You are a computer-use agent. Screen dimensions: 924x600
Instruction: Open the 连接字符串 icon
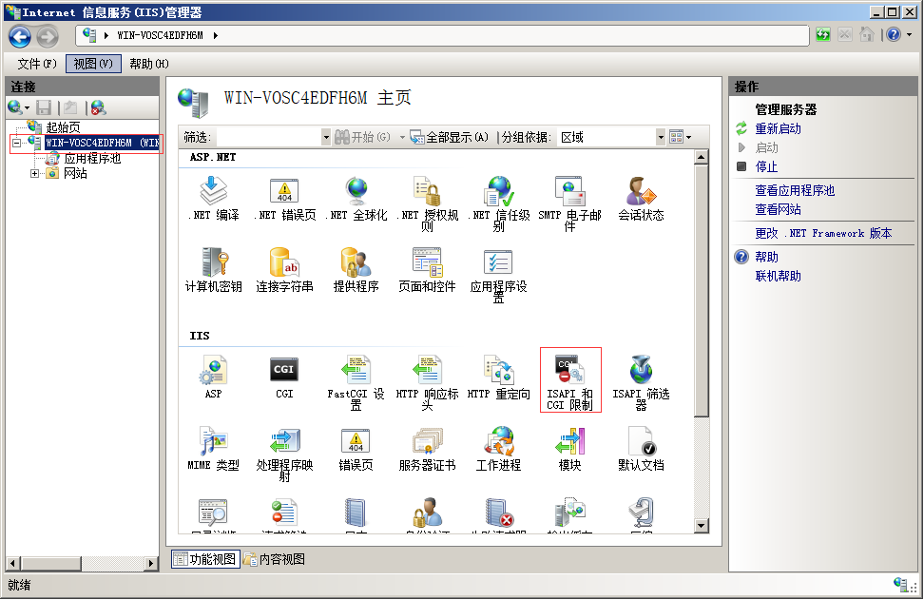pyautogui.click(x=284, y=262)
